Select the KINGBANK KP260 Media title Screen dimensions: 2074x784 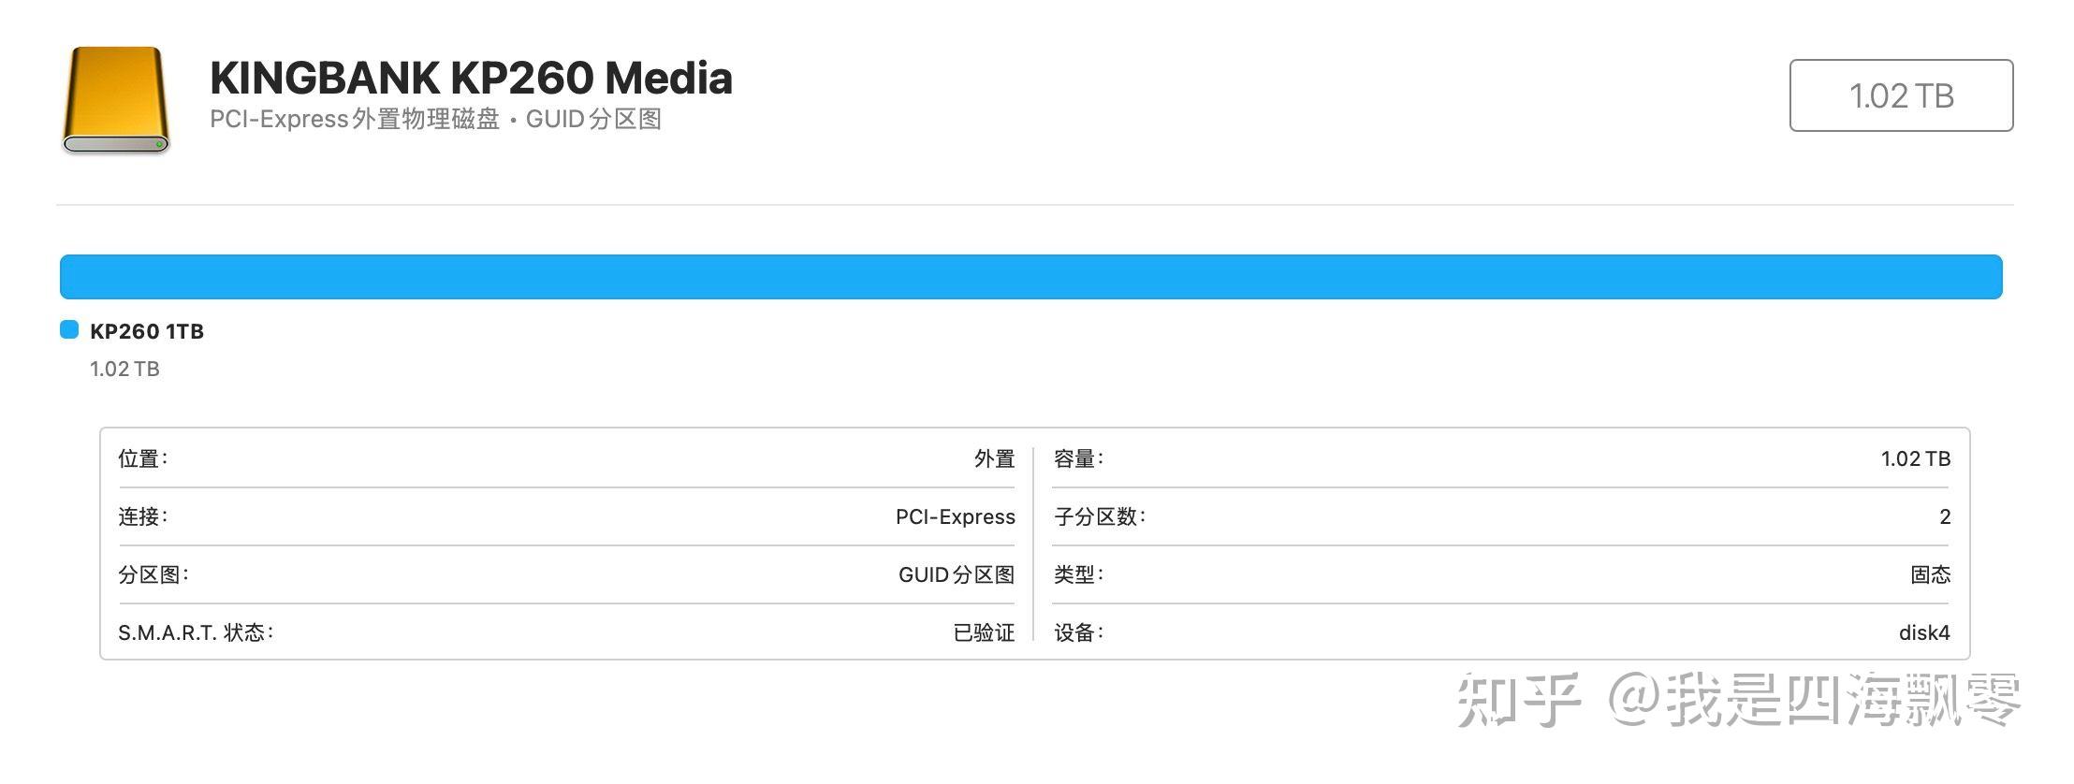point(471,78)
